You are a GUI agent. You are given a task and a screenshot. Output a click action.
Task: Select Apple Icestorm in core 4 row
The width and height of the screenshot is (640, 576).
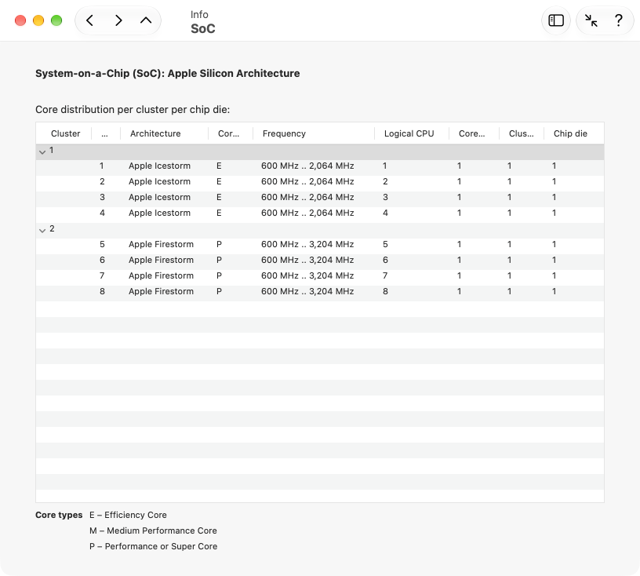[x=159, y=213]
